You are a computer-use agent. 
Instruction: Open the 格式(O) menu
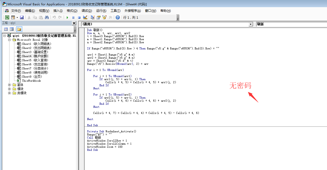point(72,11)
